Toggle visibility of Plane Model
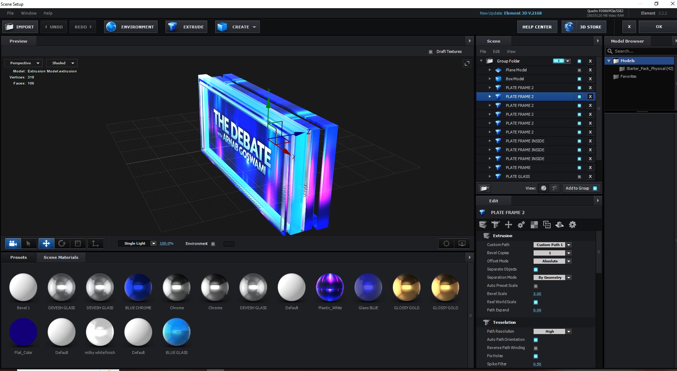Image resolution: width=677 pixels, height=371 pixels. click(x=579, y=70)
